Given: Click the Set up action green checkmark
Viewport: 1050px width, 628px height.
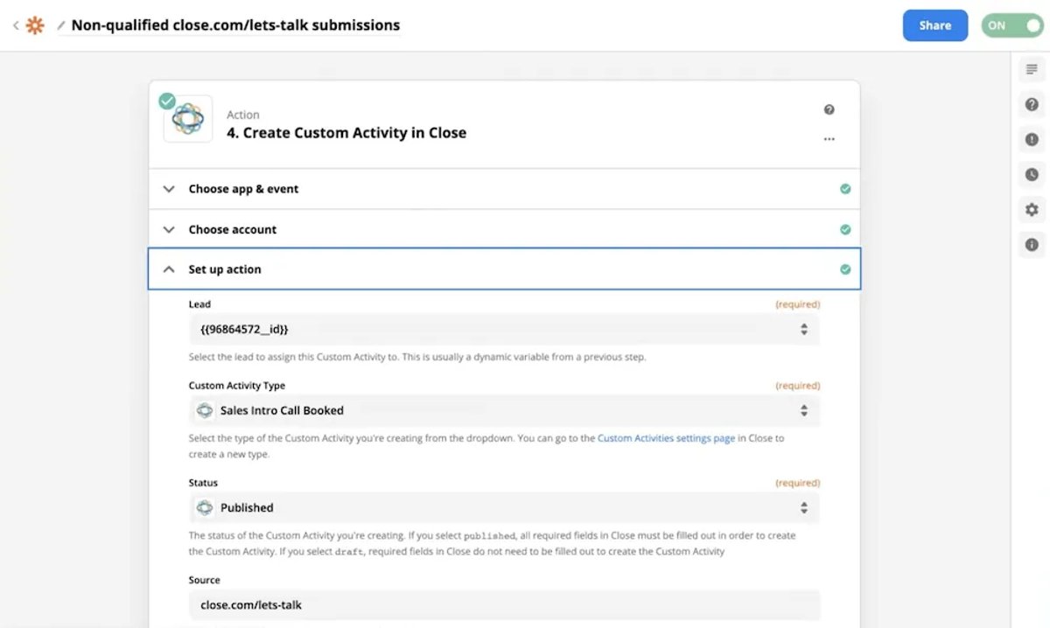Looking at the screenshot, I should tap(845, 269).
